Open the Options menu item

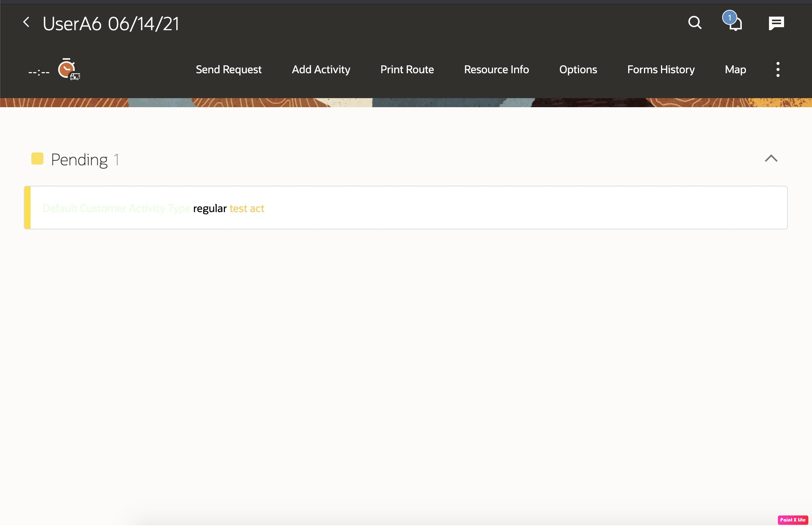click(x=578, y=69)
